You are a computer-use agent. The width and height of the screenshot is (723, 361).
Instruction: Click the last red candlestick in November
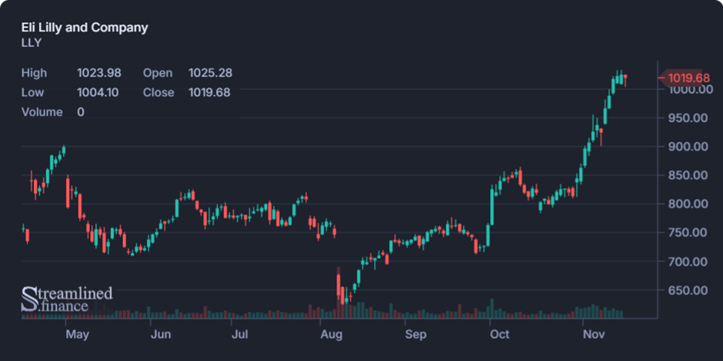tap(625, 80)
